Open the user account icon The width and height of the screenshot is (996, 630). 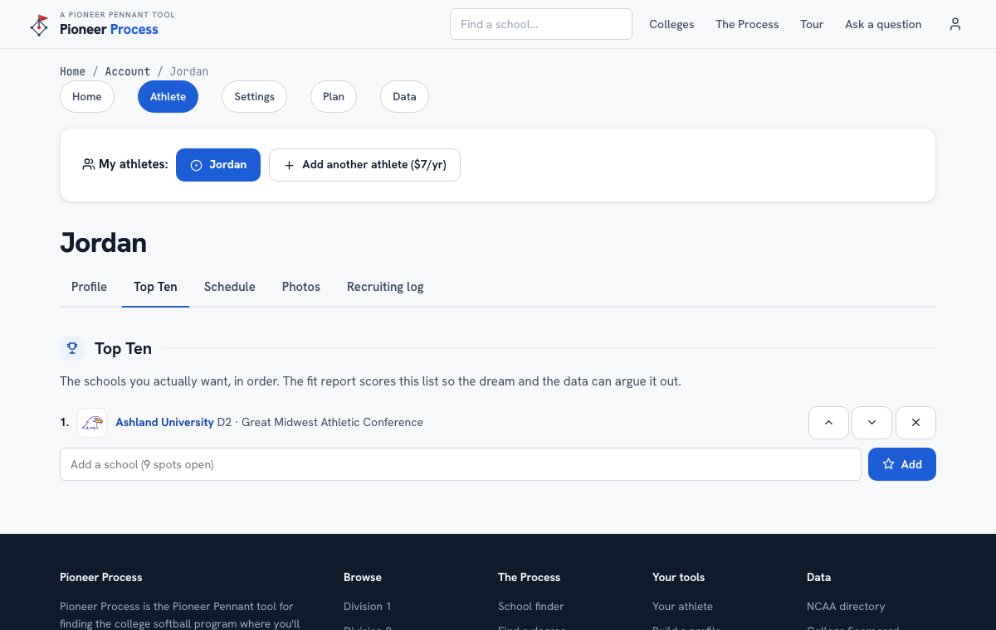955,24
